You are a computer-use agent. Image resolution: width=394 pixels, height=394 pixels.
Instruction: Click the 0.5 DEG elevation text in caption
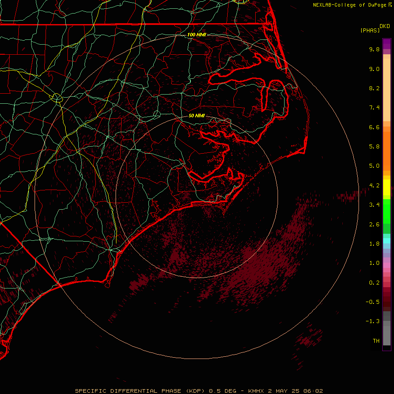point(223,391)
